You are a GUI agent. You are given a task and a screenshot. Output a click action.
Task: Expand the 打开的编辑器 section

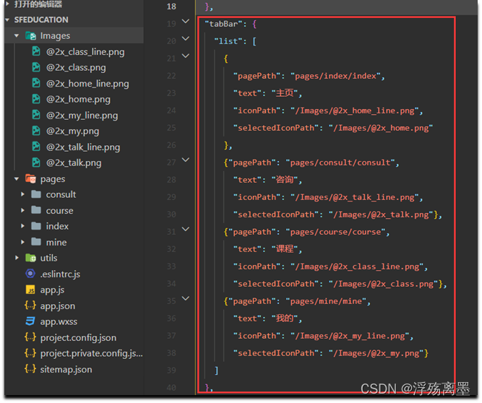7,4
